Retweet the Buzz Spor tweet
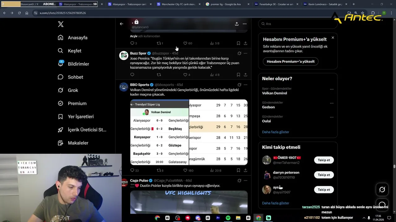Screen dimensions: 396x222 [159, 75]
